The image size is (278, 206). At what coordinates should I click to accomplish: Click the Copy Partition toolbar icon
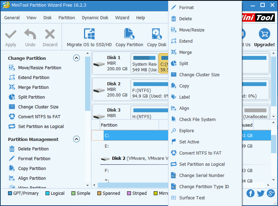pyautogui.click(x=129, y=34)
